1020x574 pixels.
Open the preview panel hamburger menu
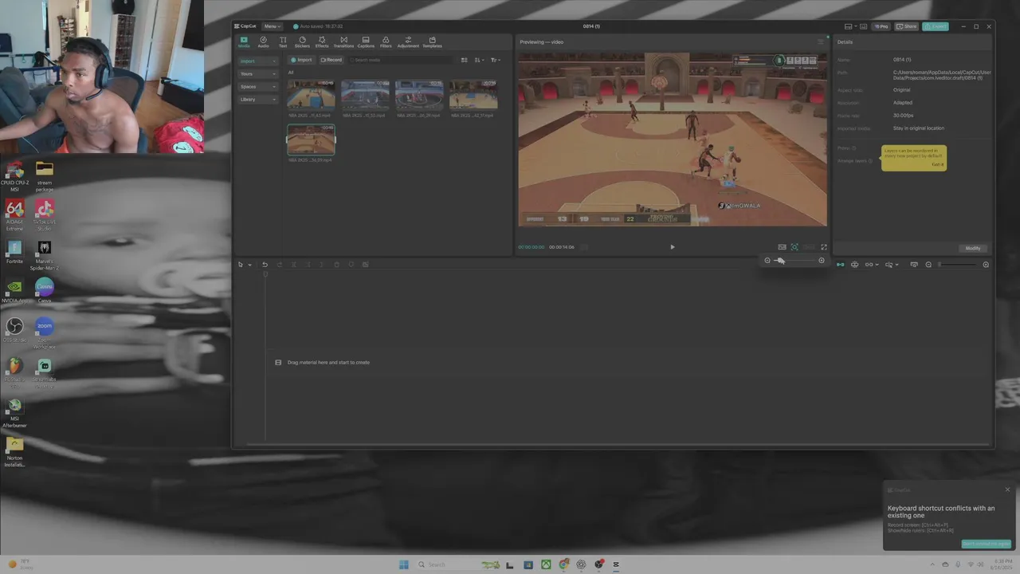(821, 41)
